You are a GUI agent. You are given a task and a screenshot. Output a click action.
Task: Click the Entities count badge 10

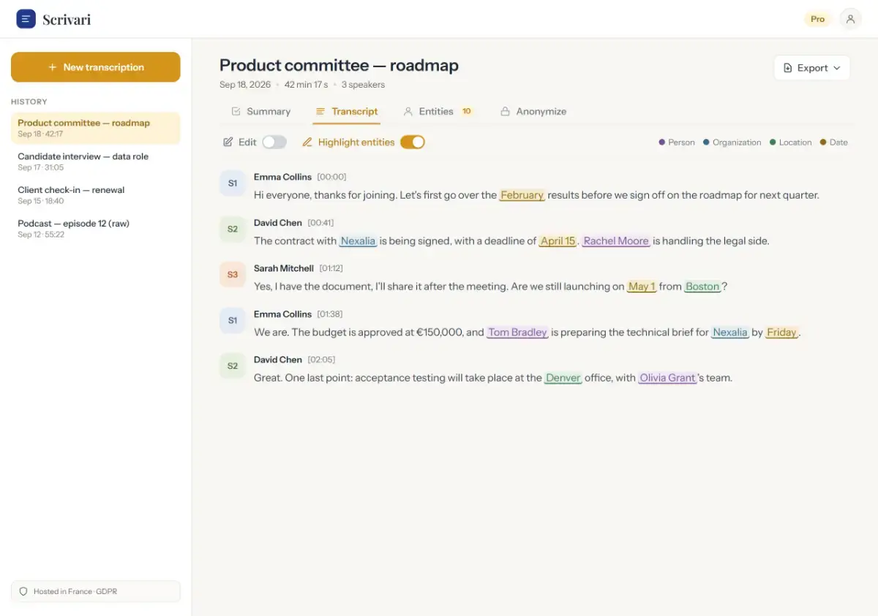tap(466, 112)
